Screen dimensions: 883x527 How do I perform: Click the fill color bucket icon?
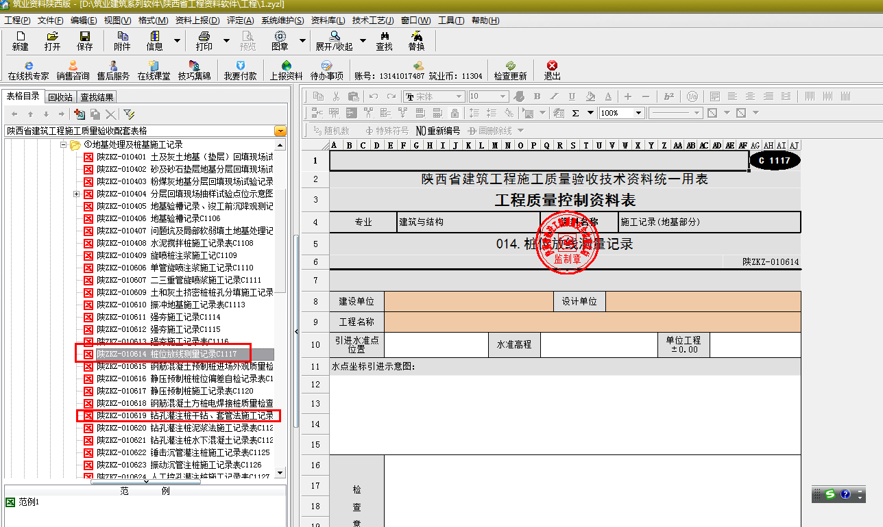pos(590,97)
